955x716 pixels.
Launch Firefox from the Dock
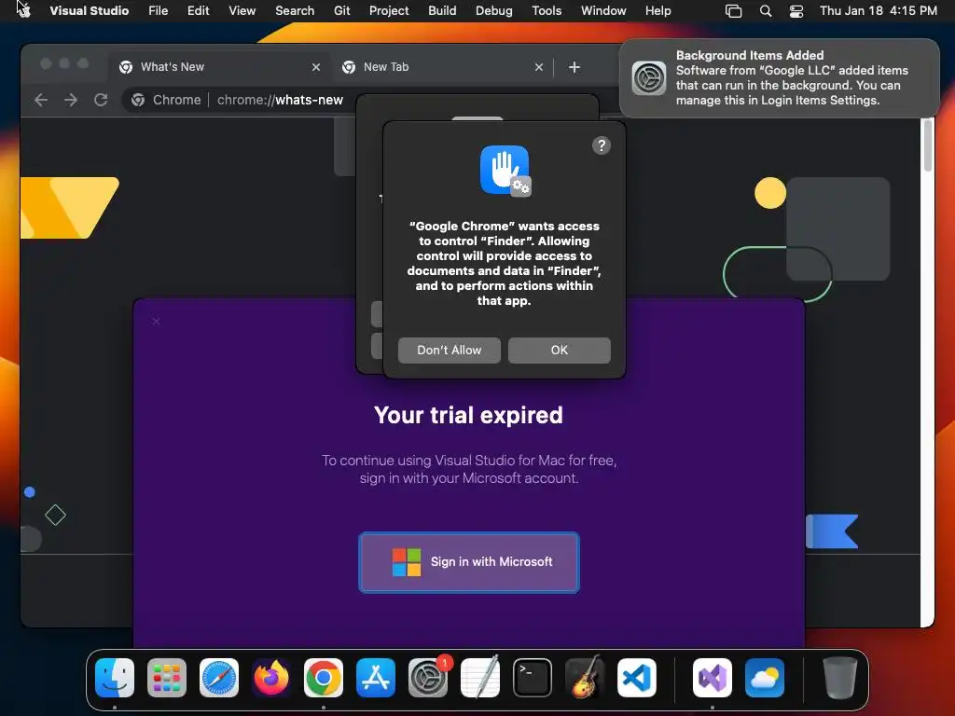[271, 678]
